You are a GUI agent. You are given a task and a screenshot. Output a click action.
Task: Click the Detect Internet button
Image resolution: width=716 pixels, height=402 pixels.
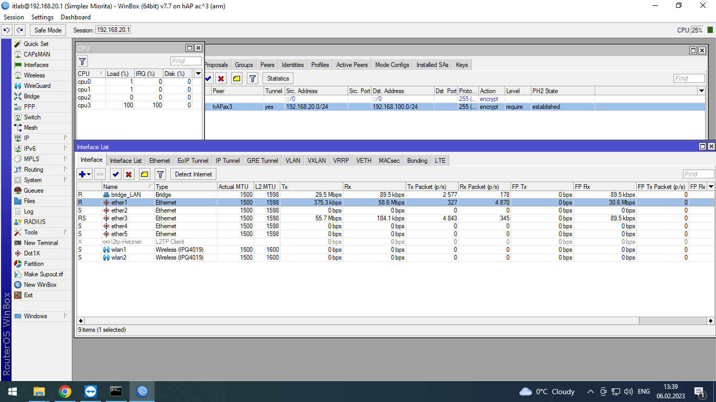(x=193, y=174)
